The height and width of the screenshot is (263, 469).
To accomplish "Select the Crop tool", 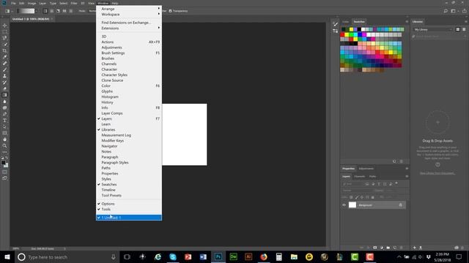I will pyautogui.click(x=4, y=50).
